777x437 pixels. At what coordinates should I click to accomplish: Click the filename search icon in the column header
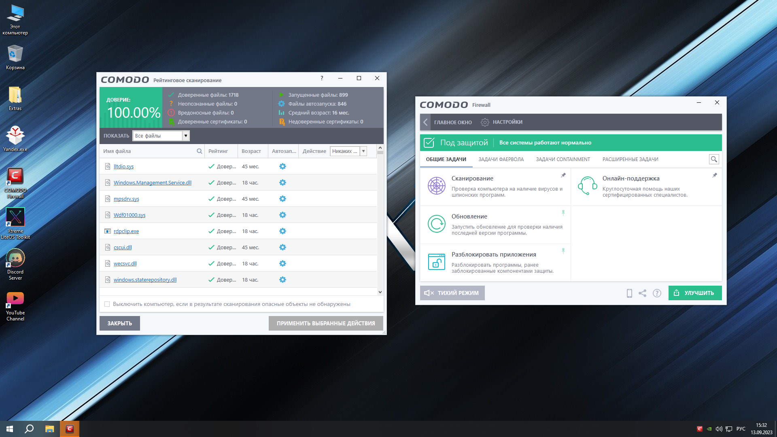click(199, 151)
